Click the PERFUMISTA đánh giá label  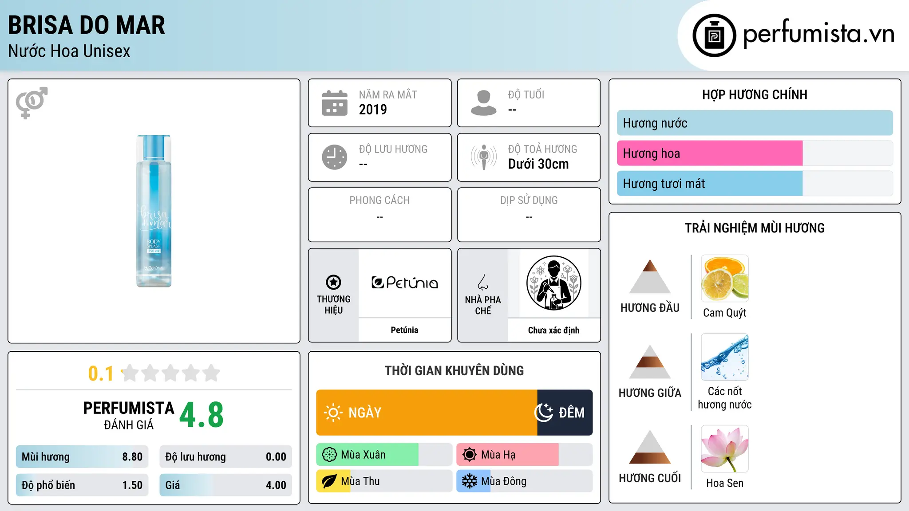tap(129, 416)
